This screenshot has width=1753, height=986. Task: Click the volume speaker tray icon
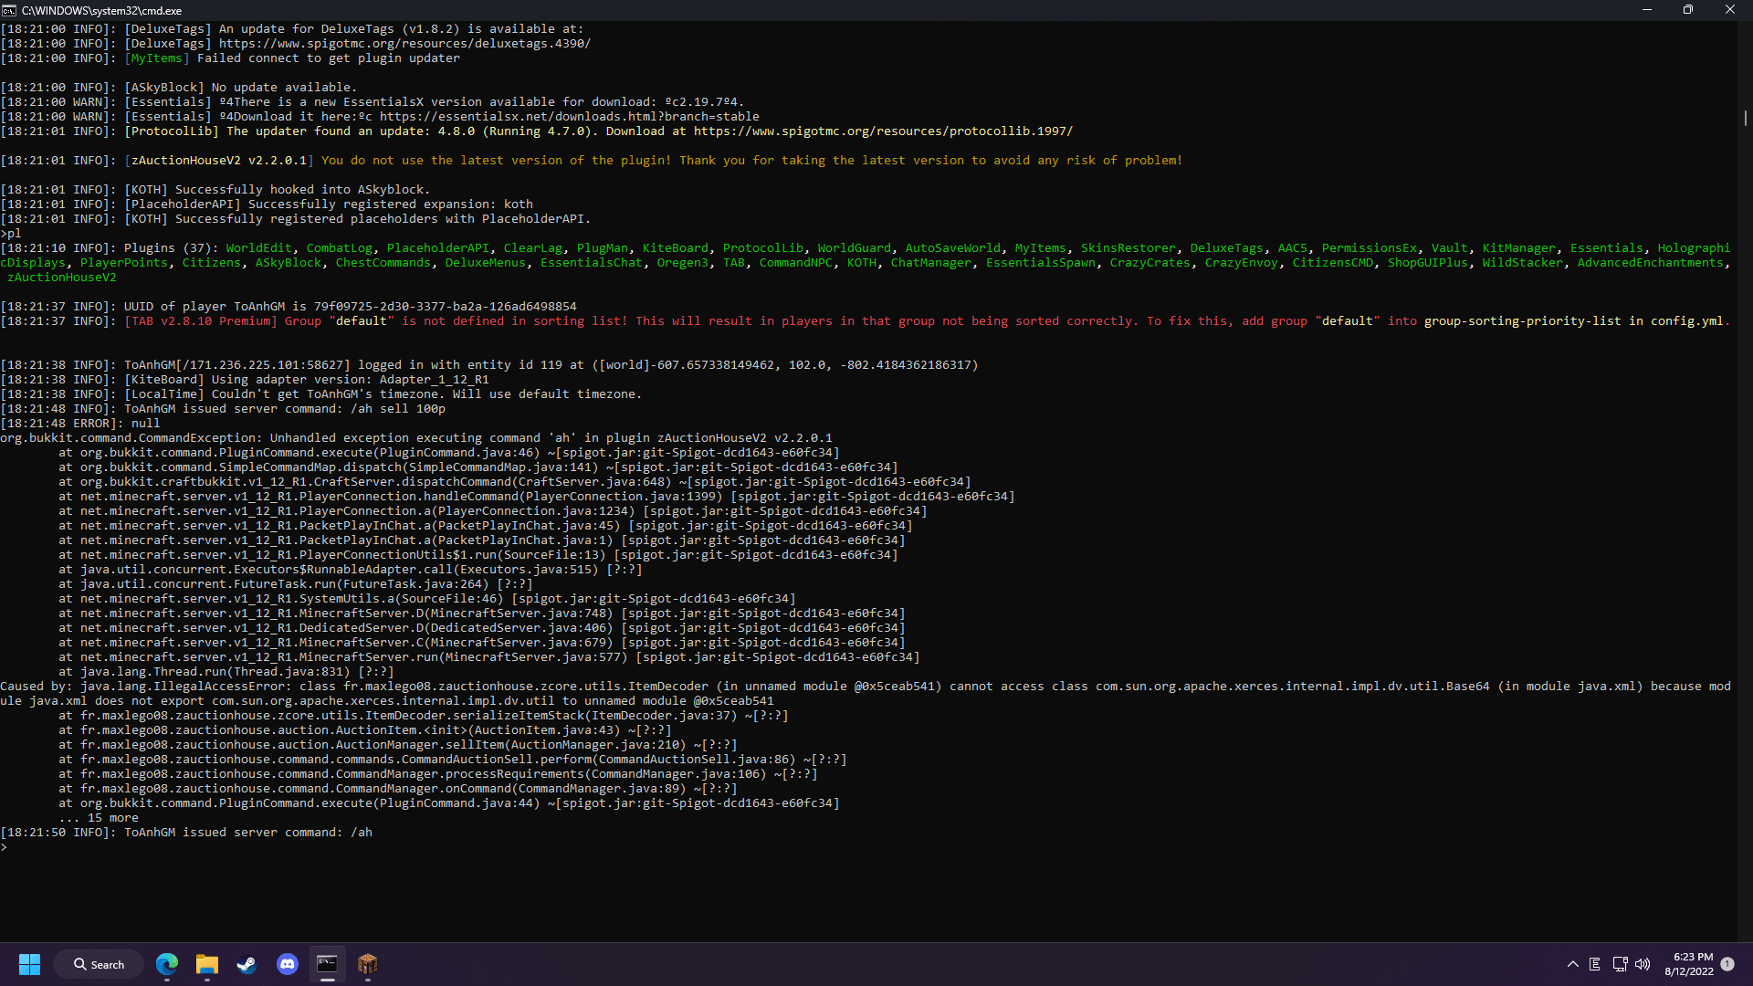coord(1643,964)
